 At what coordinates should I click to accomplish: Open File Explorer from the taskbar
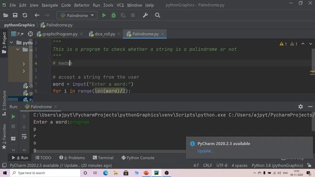click(116, 173)
